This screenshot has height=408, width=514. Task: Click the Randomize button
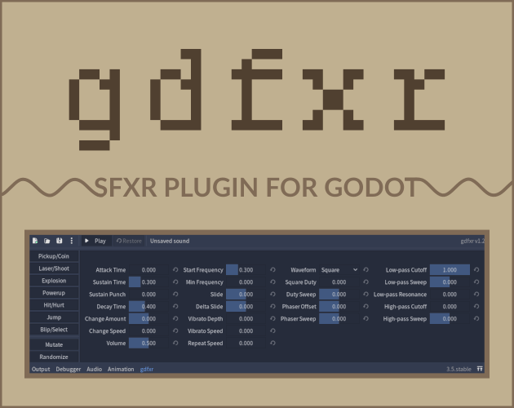pyautogui.click(x=54, y=357)
